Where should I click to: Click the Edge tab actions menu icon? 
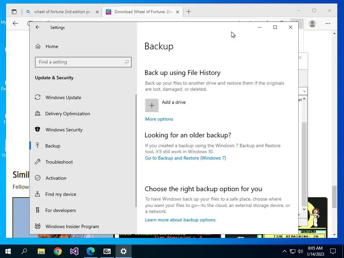[14, 12]
